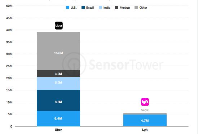
Task: Select Lyft's 4.7M U.S. bar segment
Action: coord(145,120)
